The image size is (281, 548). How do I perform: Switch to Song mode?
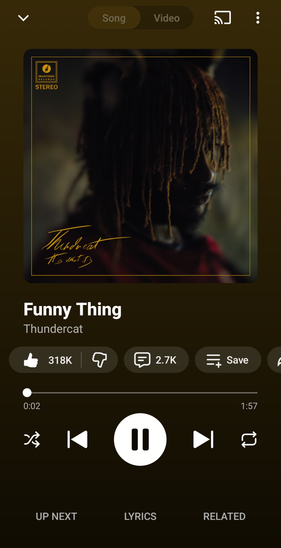[x=114, y=18]
